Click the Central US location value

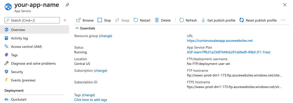pyautogui.click(x=82, y=64)
